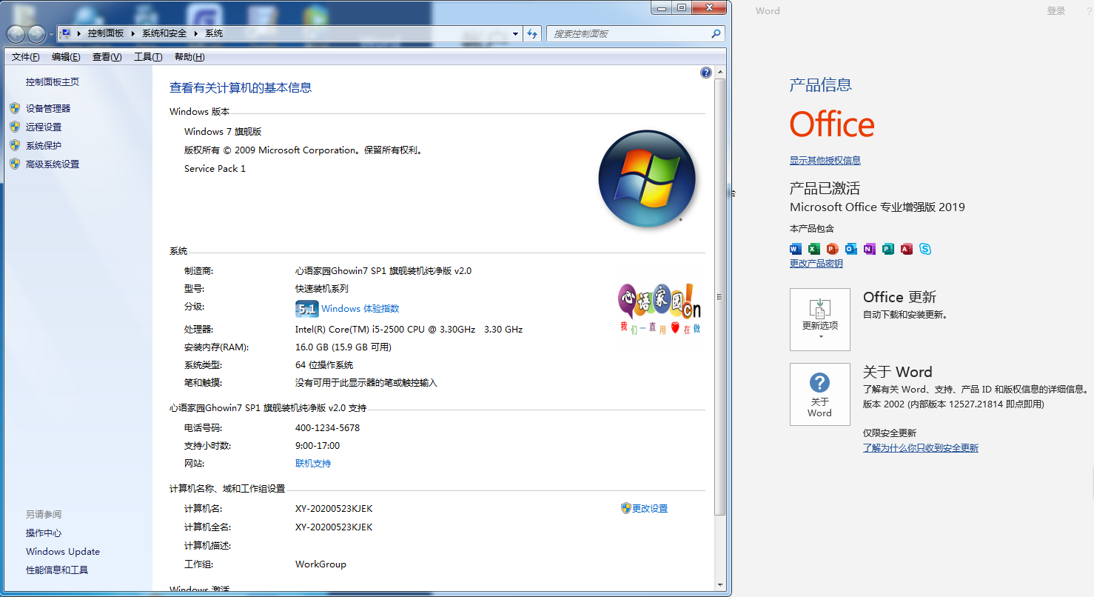Click the shield icon beside 设备管理器
Viewport: 1094px width, 597px height.
pyautogui.click(x=15, y=108)
